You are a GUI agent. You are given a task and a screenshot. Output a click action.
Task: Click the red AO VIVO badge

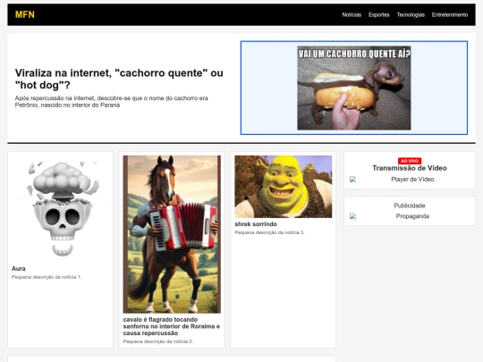pos(410,161)
